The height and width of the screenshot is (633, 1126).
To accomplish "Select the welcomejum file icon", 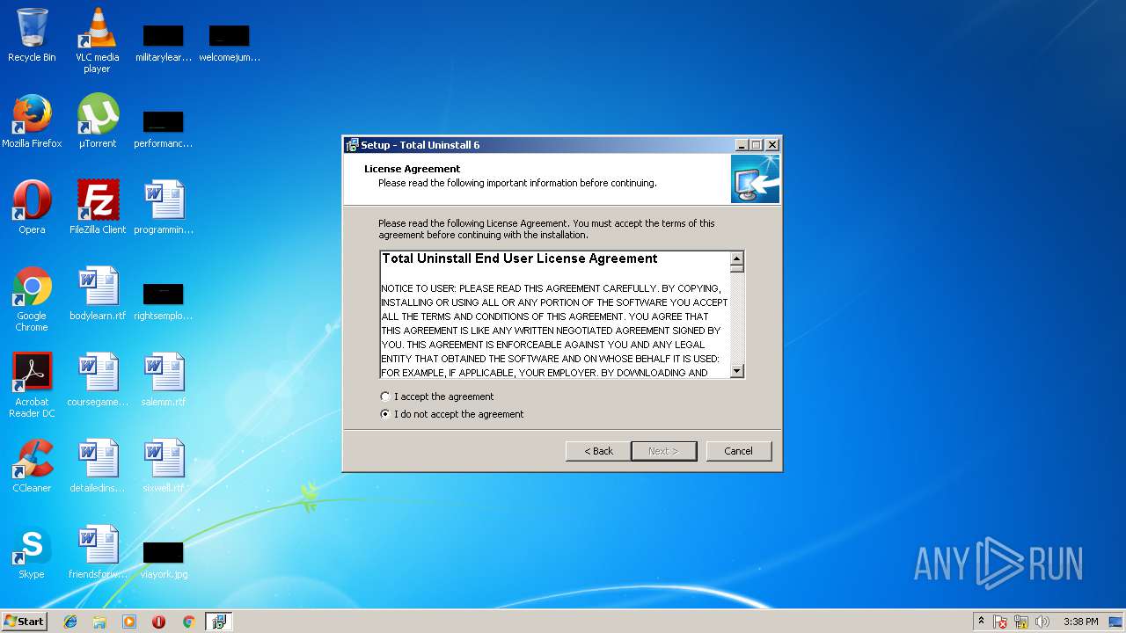I will pos(230,42).
